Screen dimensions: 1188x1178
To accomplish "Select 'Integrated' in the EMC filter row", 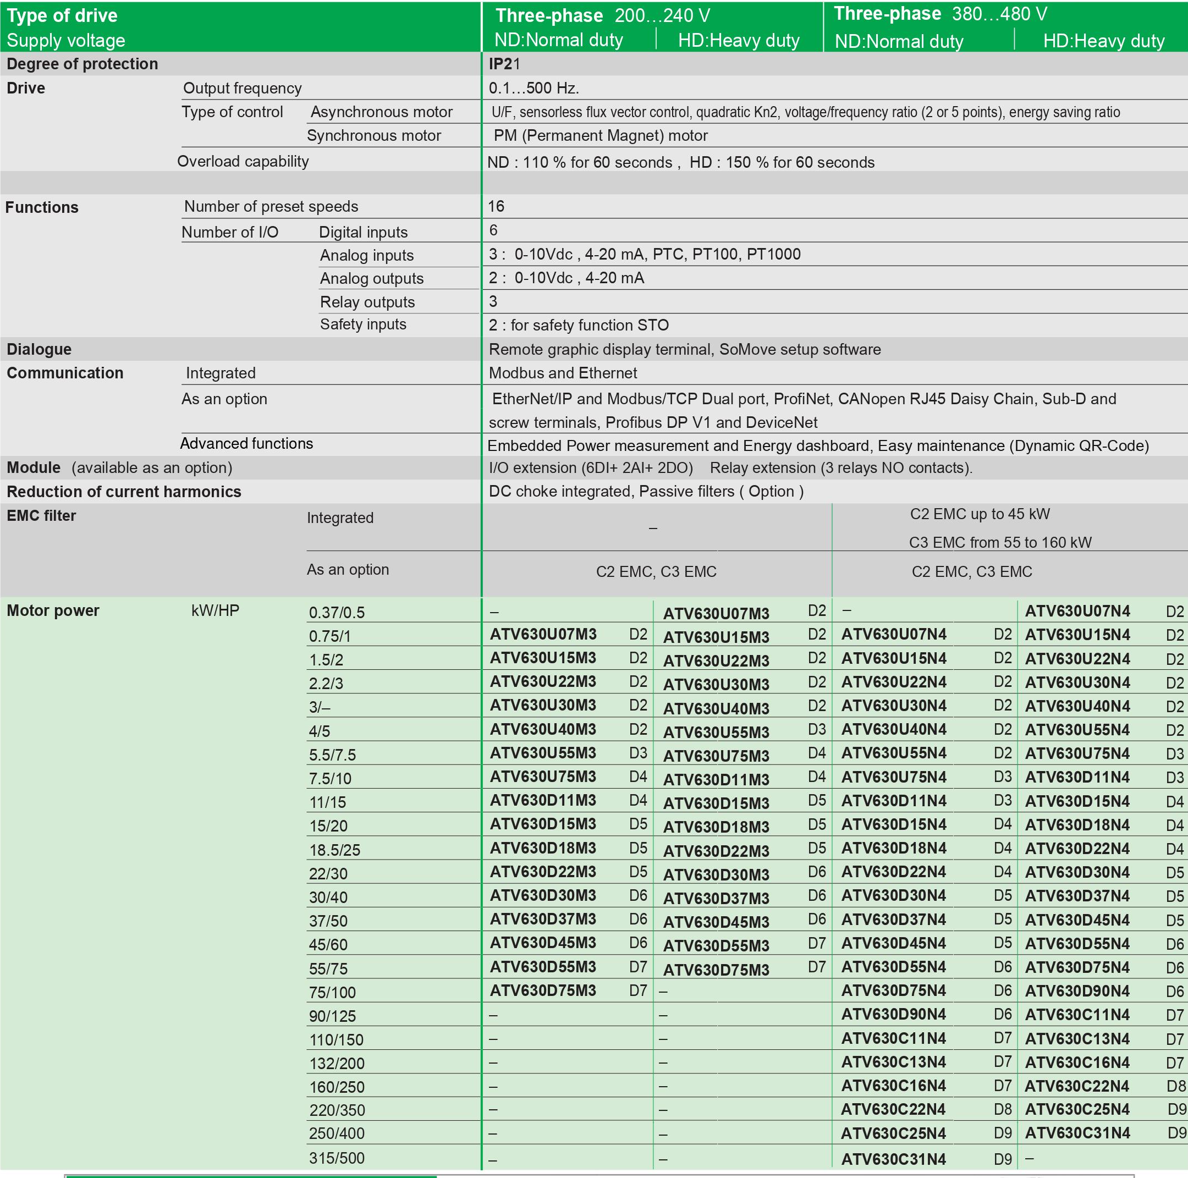I will pyautogui.click(x=340, y=518).
